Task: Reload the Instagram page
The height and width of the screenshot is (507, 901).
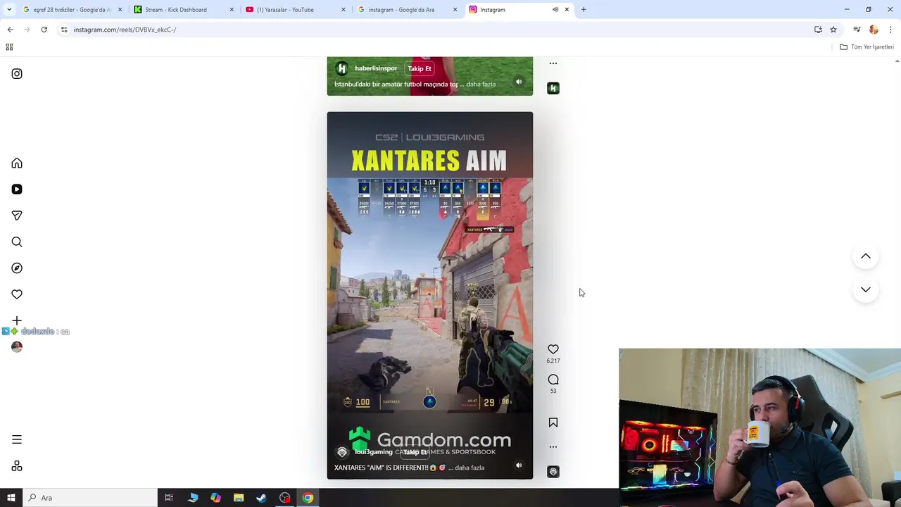Action: tap(44, 30)
